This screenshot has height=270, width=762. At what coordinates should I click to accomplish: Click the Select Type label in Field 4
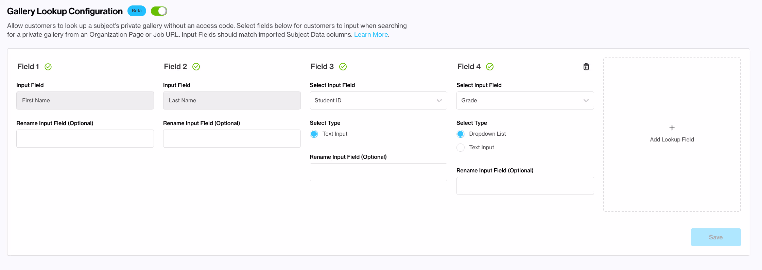pyautogui.click(x=472, y=123)
